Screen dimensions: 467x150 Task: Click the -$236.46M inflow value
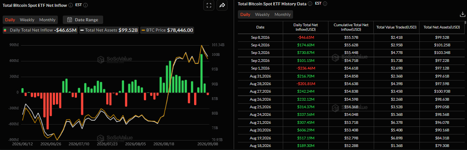tap(306, 68)
